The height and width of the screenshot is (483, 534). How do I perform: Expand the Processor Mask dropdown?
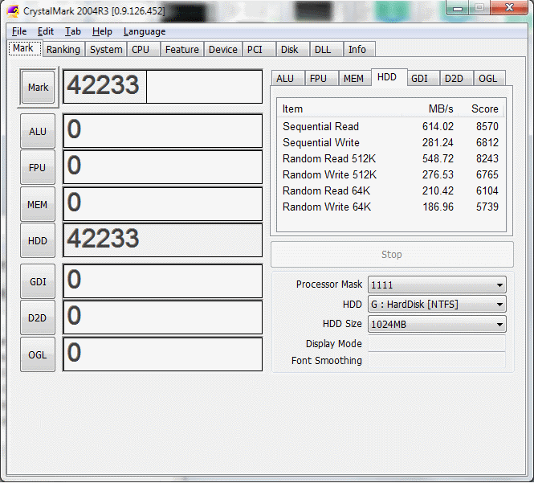[437, 284]
